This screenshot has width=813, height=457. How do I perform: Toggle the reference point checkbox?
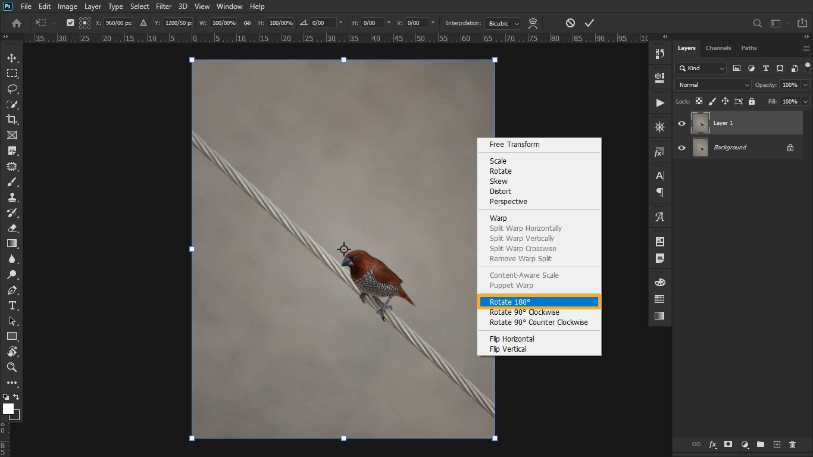pos(70,23)
